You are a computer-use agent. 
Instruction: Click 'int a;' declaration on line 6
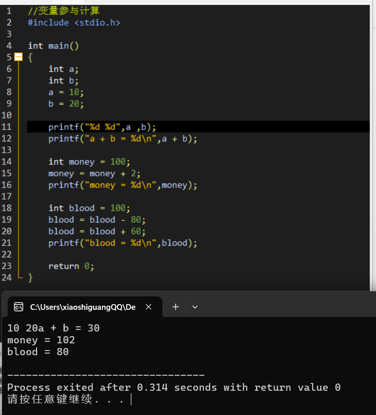point(63,69)
